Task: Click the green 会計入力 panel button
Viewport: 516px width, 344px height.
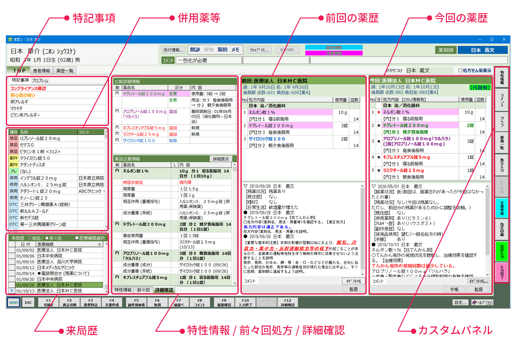Action: pos(502,251)
